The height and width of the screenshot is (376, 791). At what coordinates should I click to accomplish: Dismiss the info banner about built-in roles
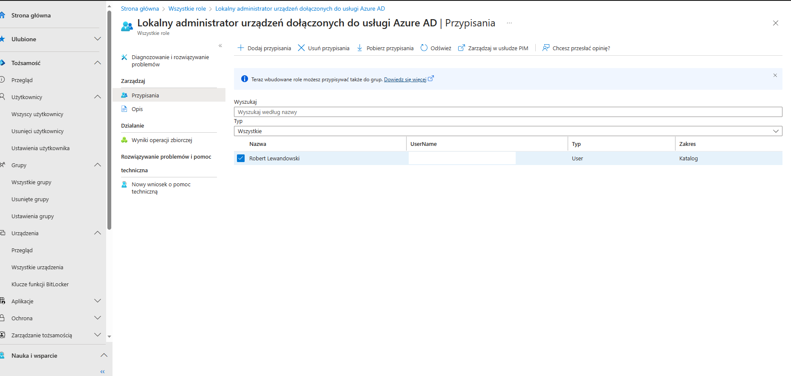tap(775, 75)
